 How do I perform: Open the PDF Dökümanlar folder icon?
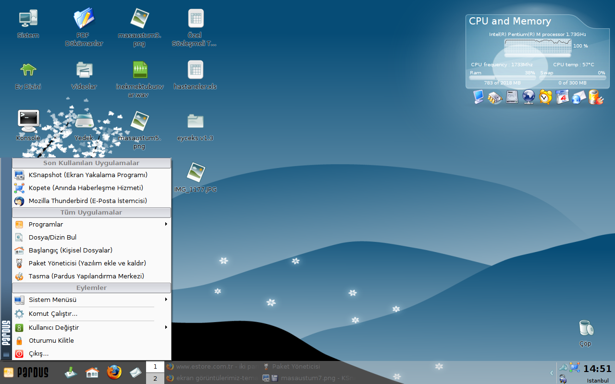(83, 26)
